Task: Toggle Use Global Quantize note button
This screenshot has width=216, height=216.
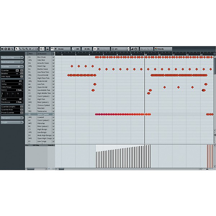Action: (x=128, y=49)
